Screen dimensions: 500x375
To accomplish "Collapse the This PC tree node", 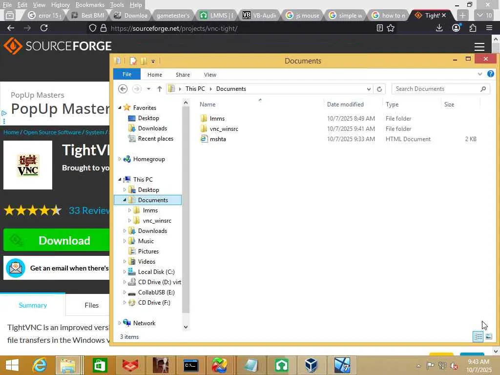I will pyautogui.click(x=120, y=180).
